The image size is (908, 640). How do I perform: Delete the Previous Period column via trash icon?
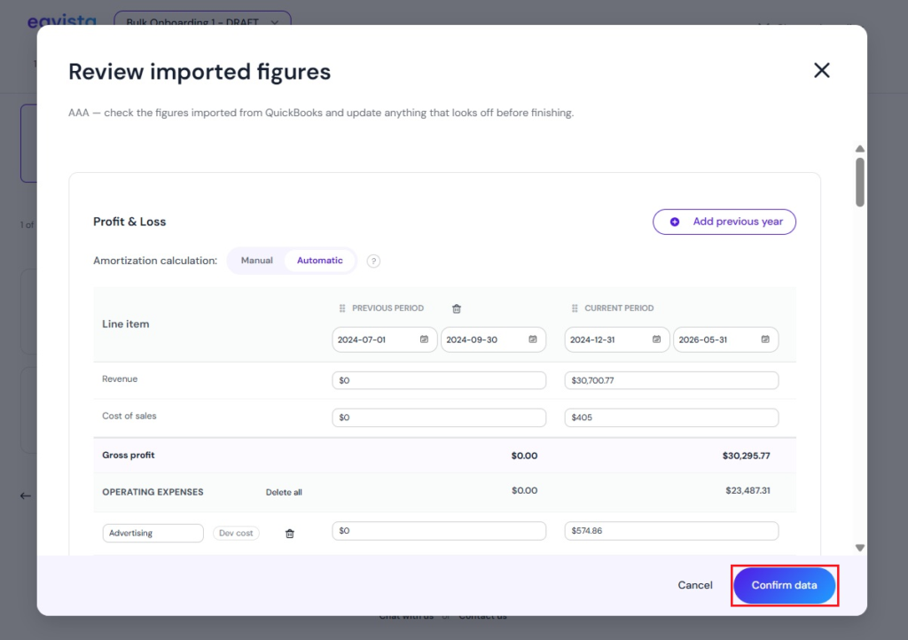(x=457, y=308)
